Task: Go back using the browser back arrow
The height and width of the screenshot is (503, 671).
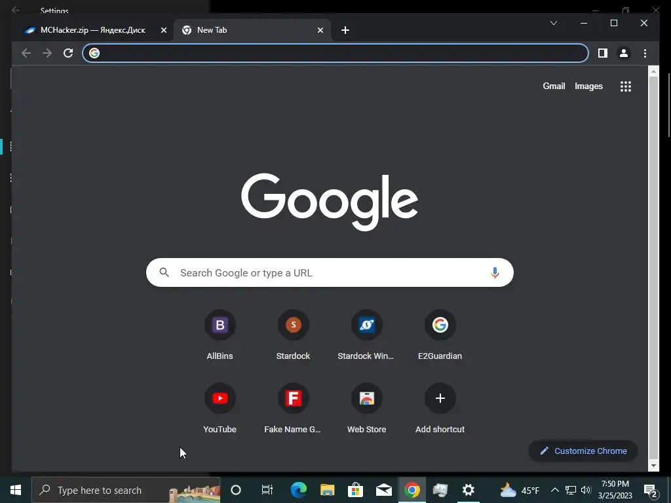Action: [26, 53]
